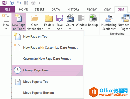
Task: Click the Open Notebooks folder icon
Action: tap(35, 18)
